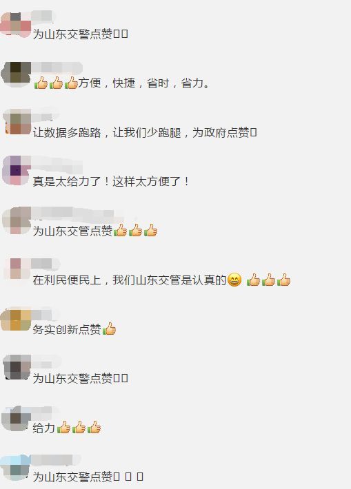Image resolution: width=351 pixels, height=489 pixels.
Task: Click last thumbs-up after 给力
Action: [94, 427]
